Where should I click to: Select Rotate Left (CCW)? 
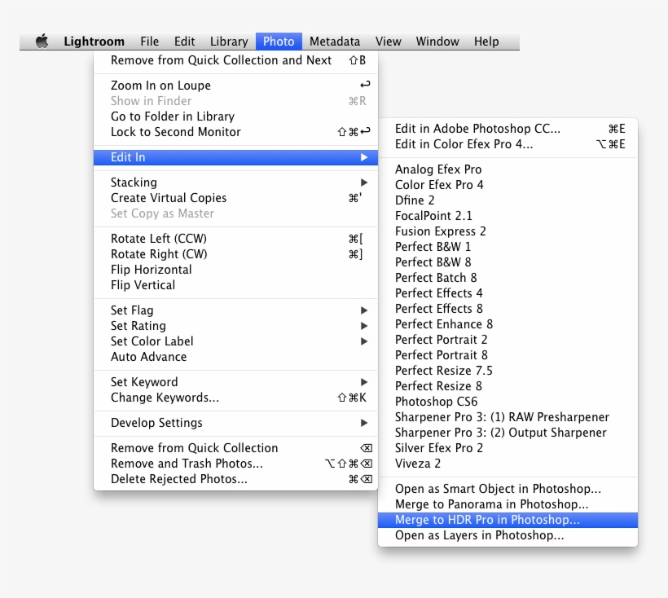235,239
